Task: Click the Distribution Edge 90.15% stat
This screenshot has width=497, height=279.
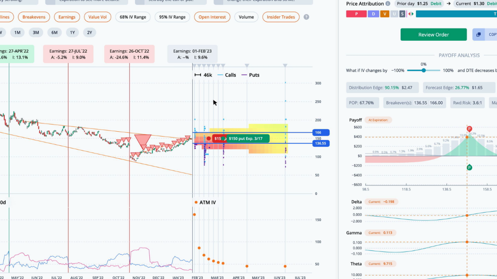Action: pyautogui.click(x=382, y=88)
